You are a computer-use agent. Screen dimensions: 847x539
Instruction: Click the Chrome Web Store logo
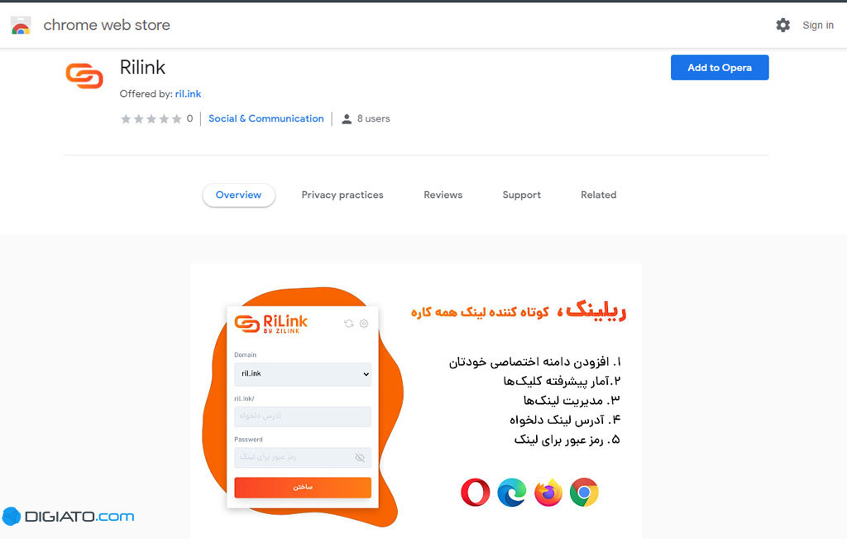coord(21,26)
